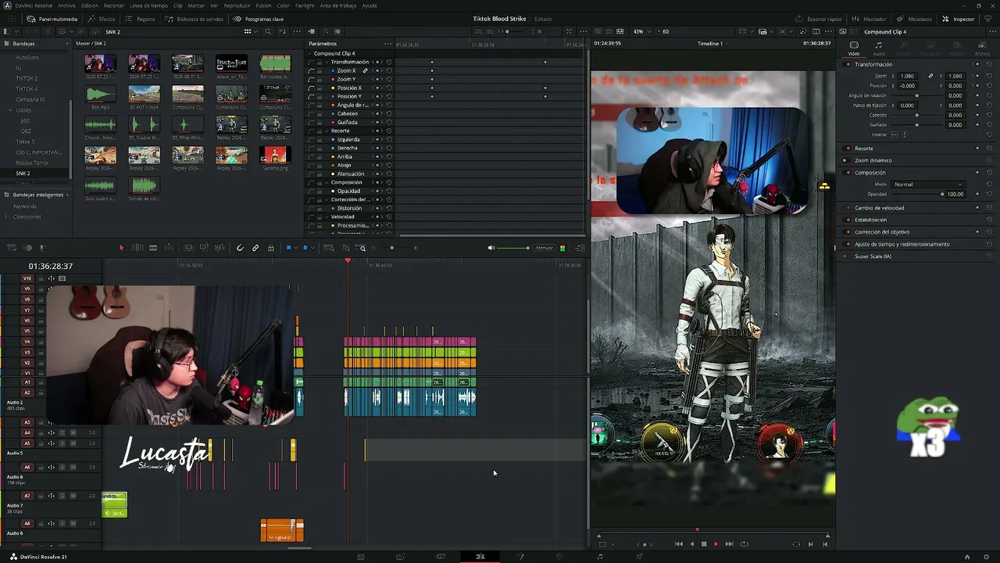The height and width of the screenshot is (563, 1000).
Task: Click the Zoom X/Y link chain icon
Action: point(930,76)
